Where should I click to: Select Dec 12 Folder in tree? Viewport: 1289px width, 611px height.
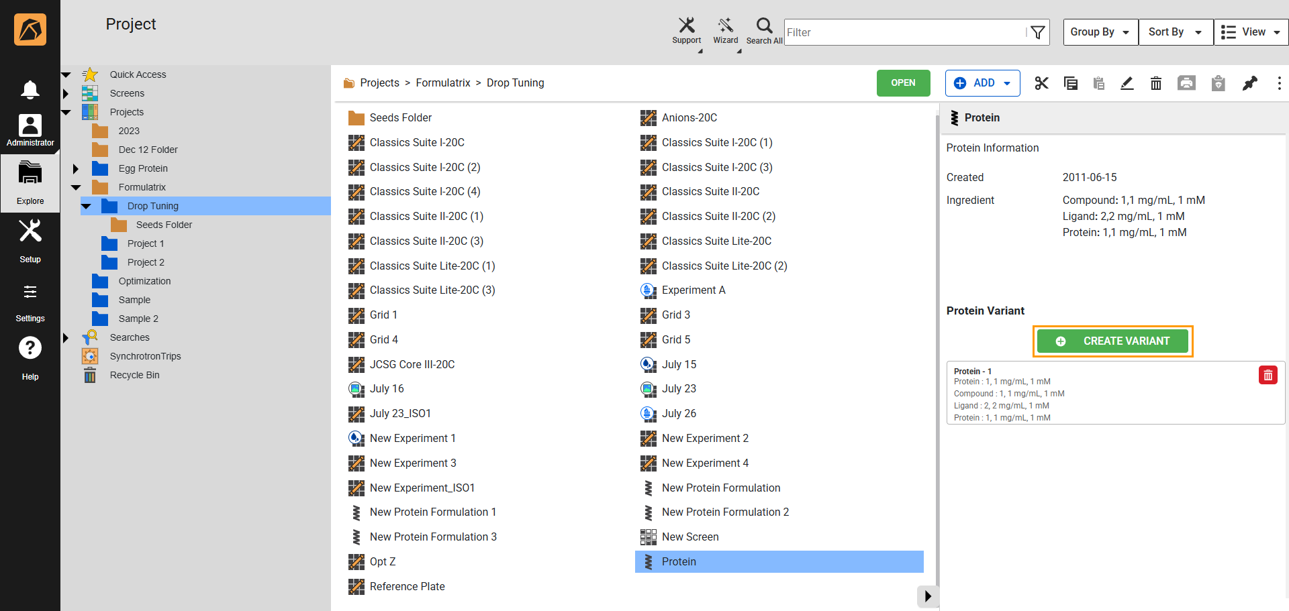point(148,150)
